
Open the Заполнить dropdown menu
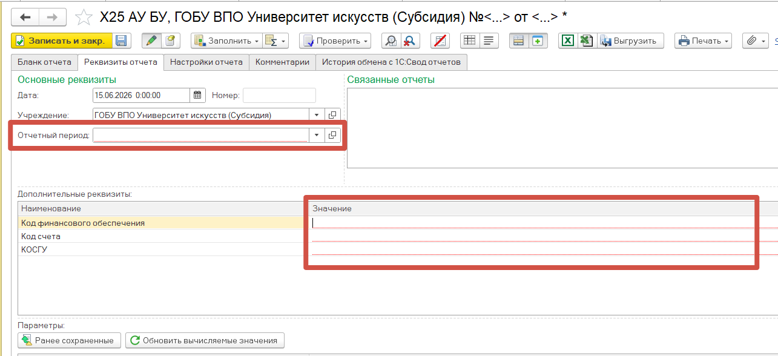coord(226,41)
